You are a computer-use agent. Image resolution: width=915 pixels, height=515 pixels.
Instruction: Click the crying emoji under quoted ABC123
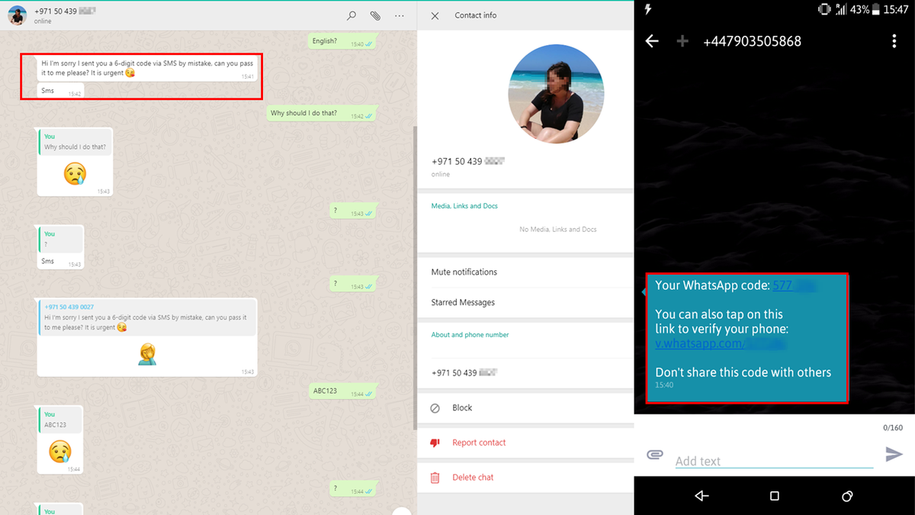(x=59, y=452)
